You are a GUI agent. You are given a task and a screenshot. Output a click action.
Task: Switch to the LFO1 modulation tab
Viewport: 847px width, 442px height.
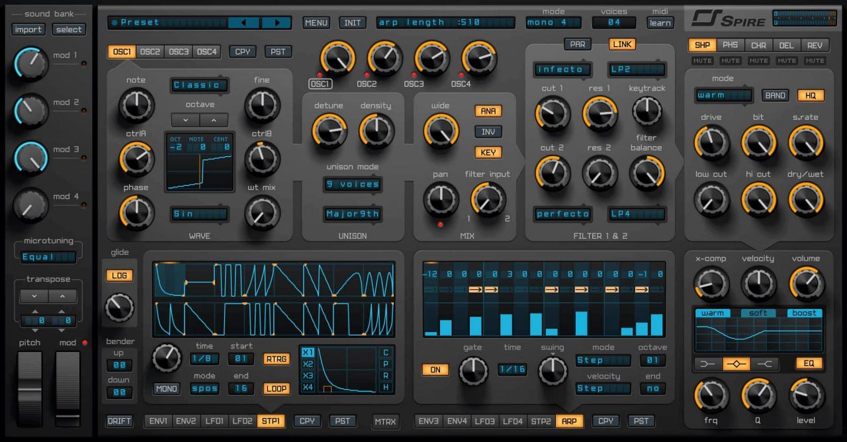pos(215,421)
